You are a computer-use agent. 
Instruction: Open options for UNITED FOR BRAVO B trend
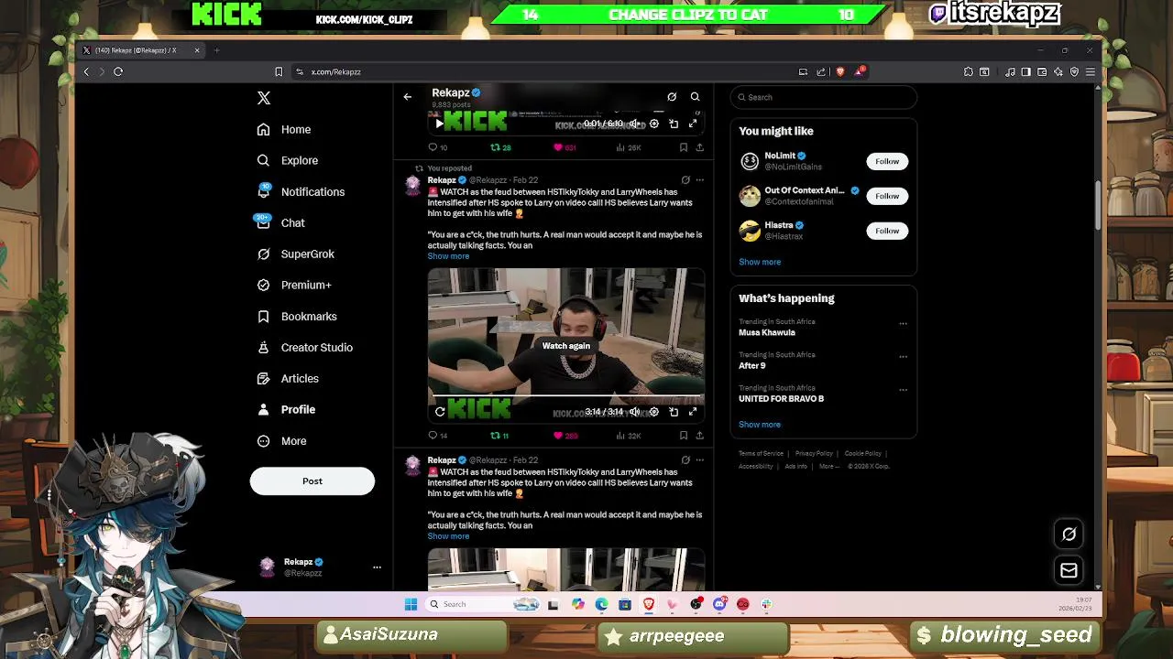[903, 390]
